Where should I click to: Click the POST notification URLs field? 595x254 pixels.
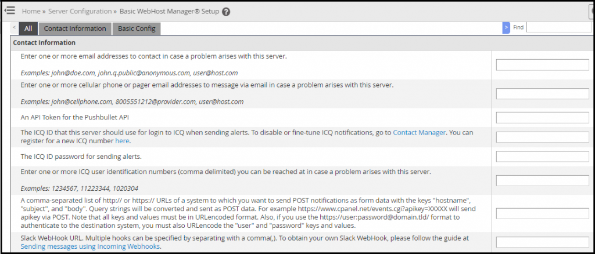[543, 213]
